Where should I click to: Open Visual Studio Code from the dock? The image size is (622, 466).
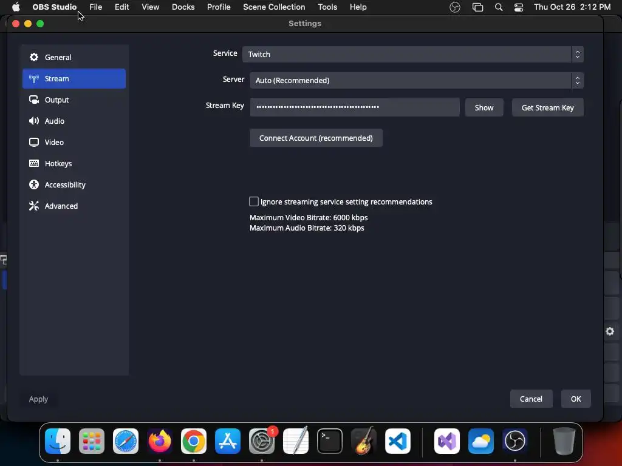(397, 441)
